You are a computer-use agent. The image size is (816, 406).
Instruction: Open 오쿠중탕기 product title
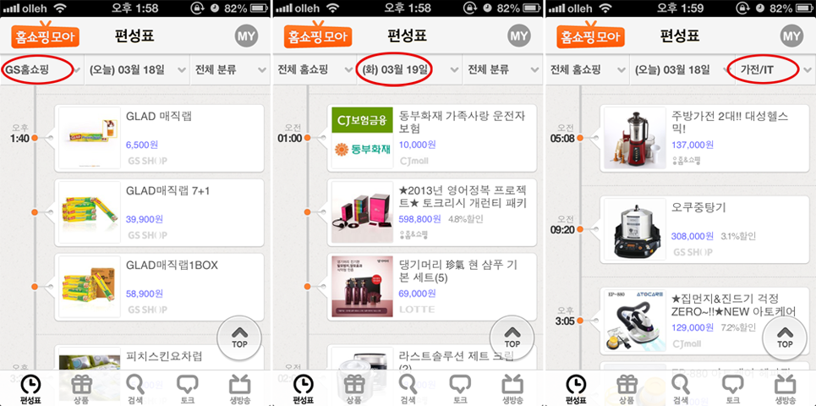click(x=698, y=208)
